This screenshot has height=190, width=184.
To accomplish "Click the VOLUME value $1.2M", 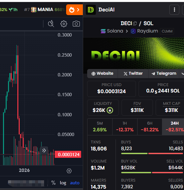I will pyautogui.click(x=98, y=168).
